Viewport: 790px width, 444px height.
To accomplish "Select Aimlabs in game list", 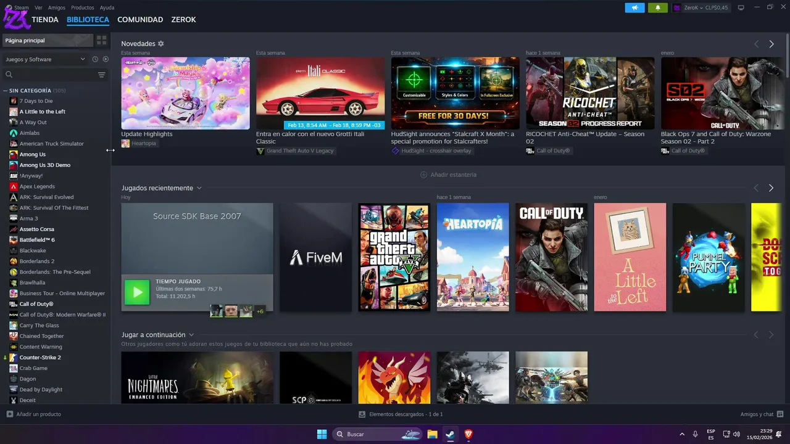I will [30, 133].
